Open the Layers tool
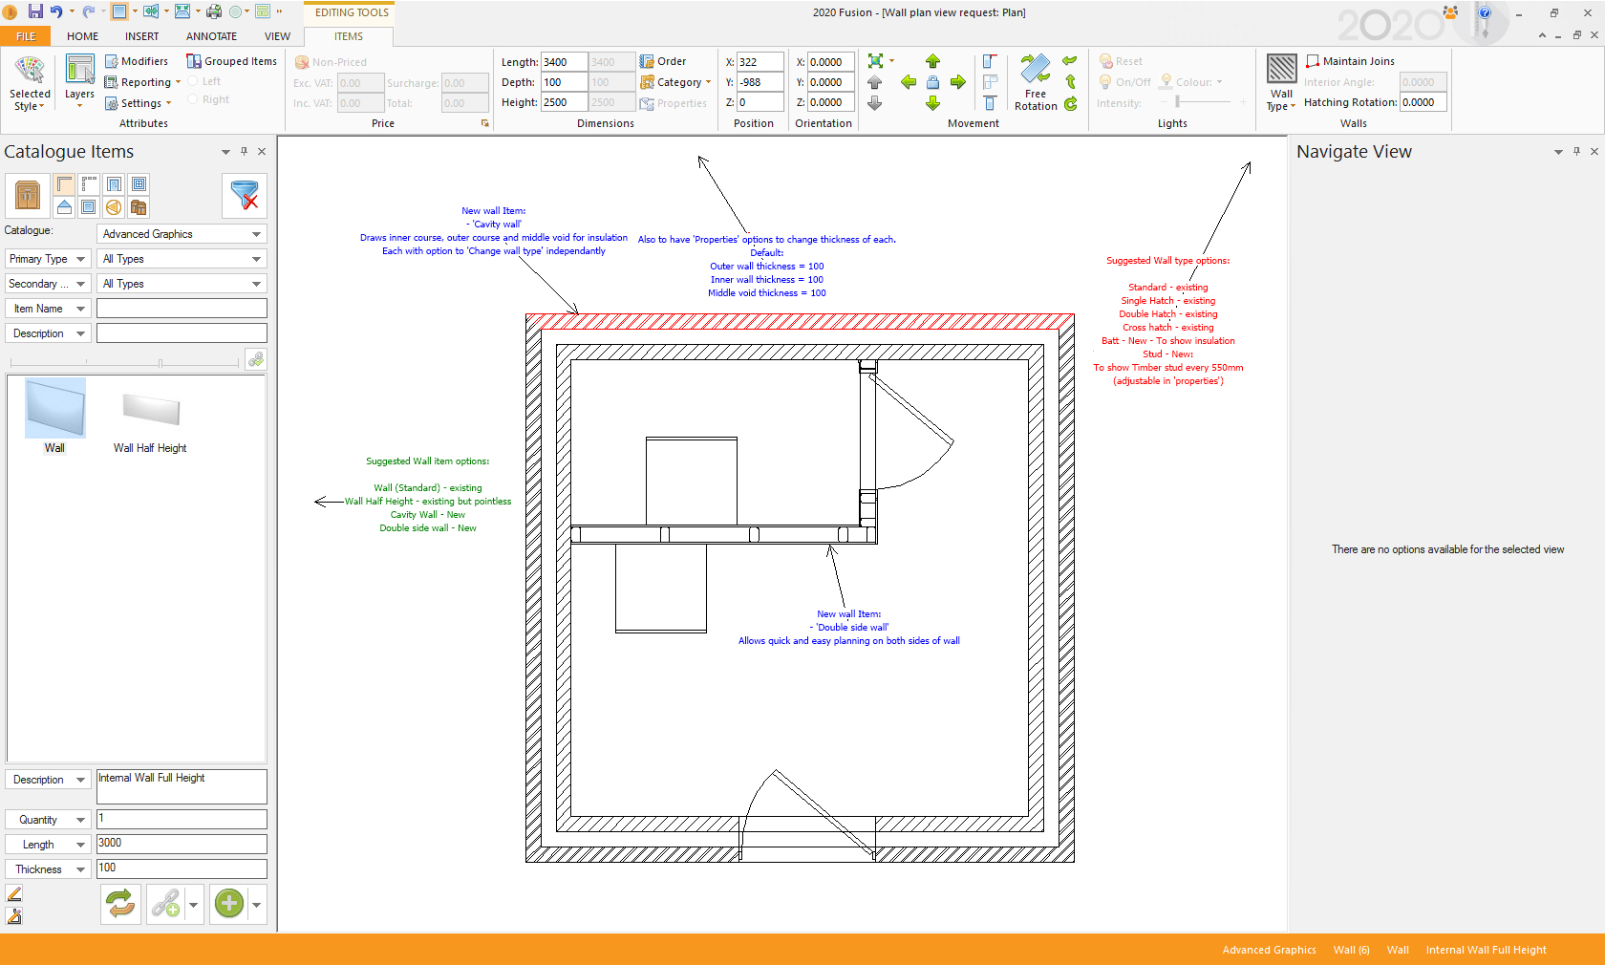 [79, 81]
